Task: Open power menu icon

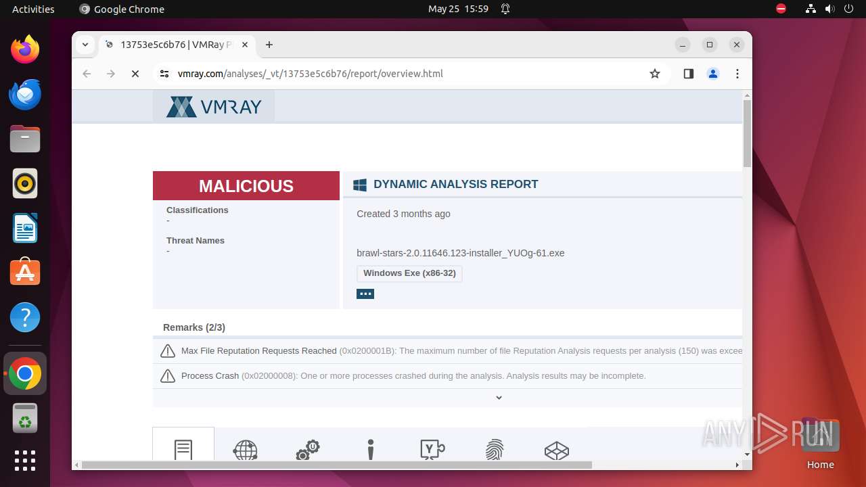Action: pos(848,9)
